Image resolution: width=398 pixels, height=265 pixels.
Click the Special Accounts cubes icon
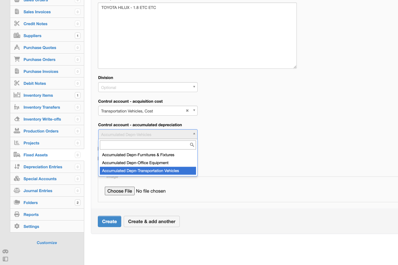pyautogui.click(x=17, y=179)
